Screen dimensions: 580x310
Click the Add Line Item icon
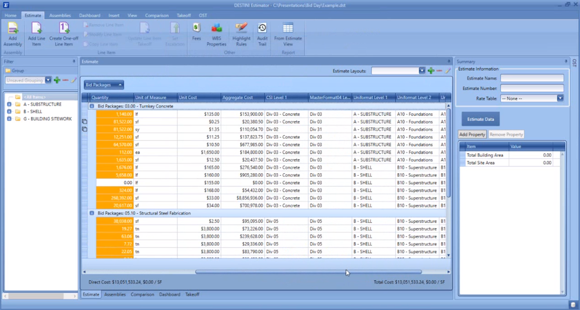pos(36,34)
